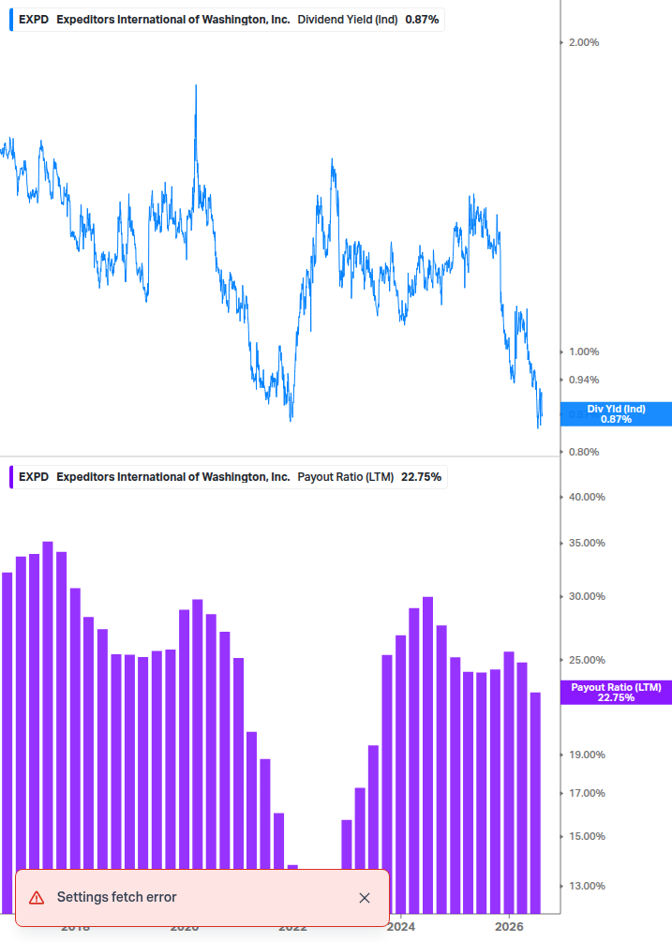Click the 17.00% label on payout ratio axis
The image size is (672, 942).
(x=587, y=793)
